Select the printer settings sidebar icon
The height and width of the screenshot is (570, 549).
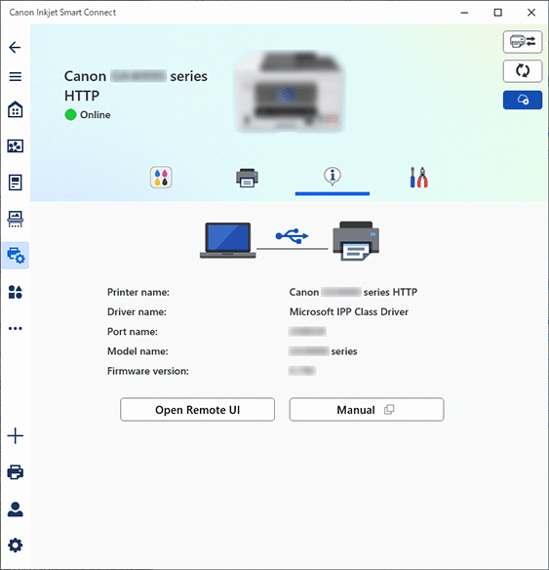click(16, 255)
